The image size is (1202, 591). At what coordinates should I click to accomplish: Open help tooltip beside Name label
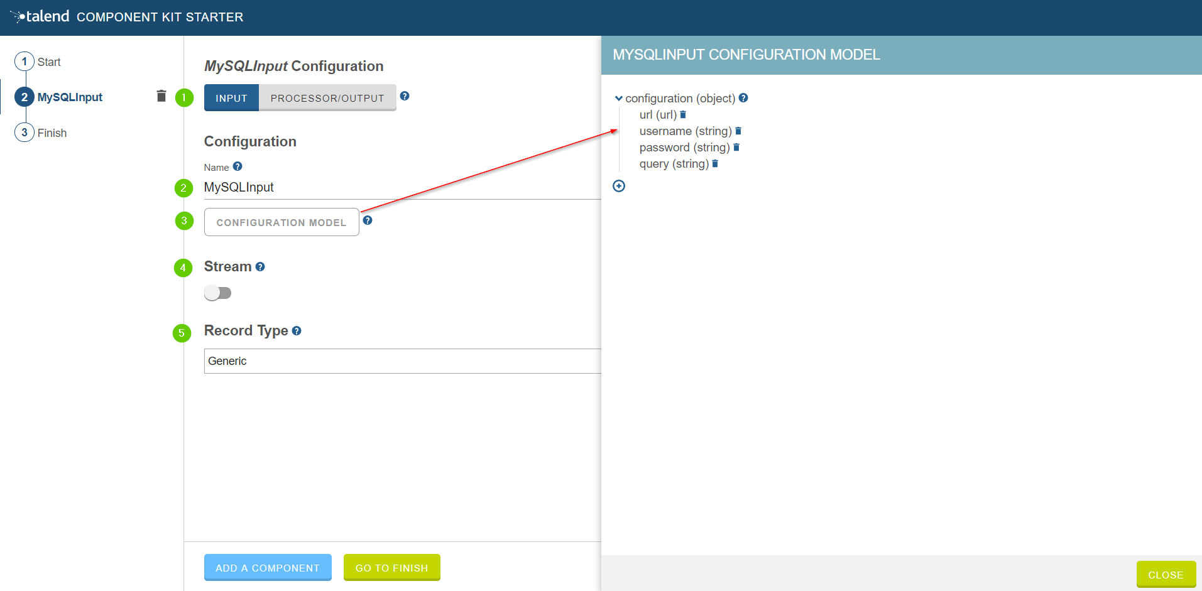(238, 166)
